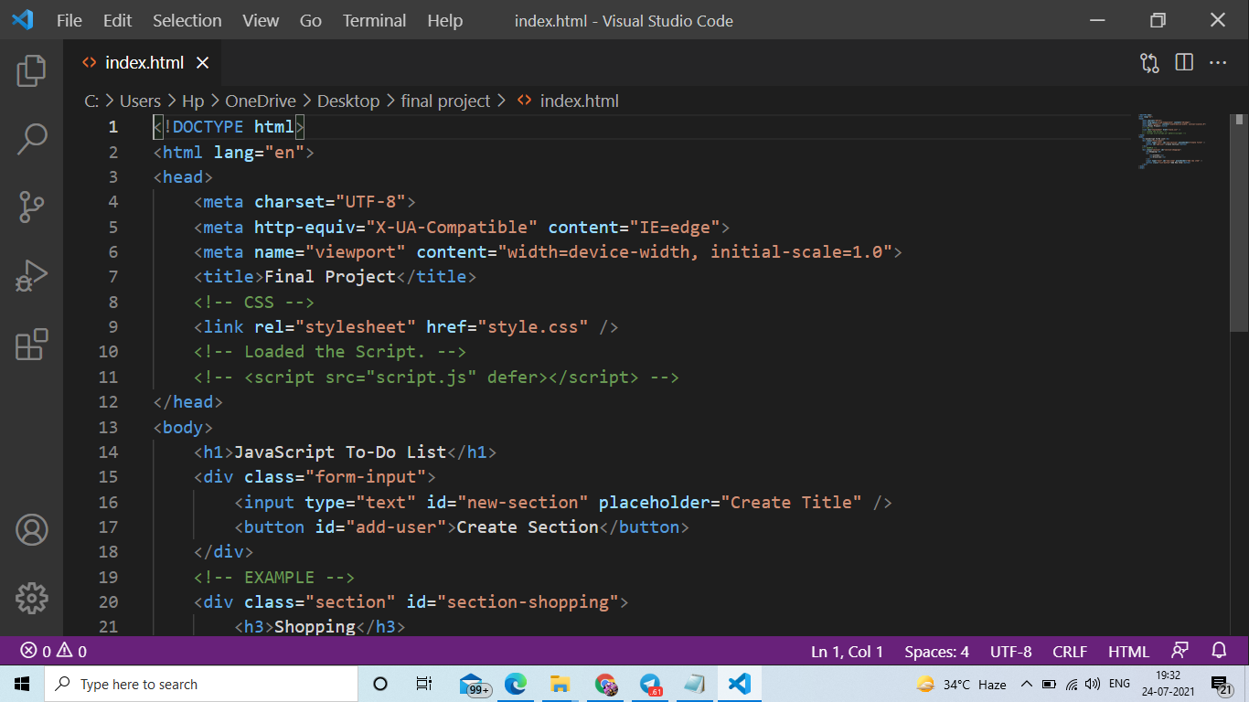Open the Manage gear menu
This screenshot has width=1249, height=702.
(31, 598)
